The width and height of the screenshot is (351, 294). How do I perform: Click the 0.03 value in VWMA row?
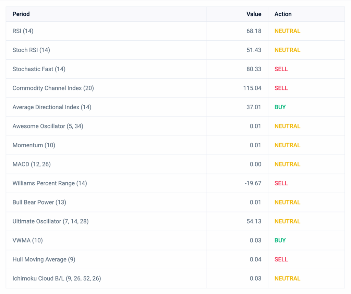coord(255,240)
